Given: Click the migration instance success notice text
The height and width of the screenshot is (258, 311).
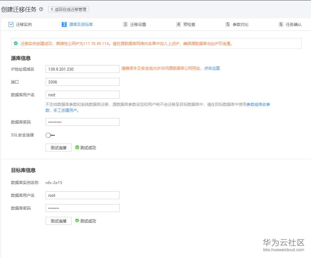Looking at the screenshot, I should point(126,43).
